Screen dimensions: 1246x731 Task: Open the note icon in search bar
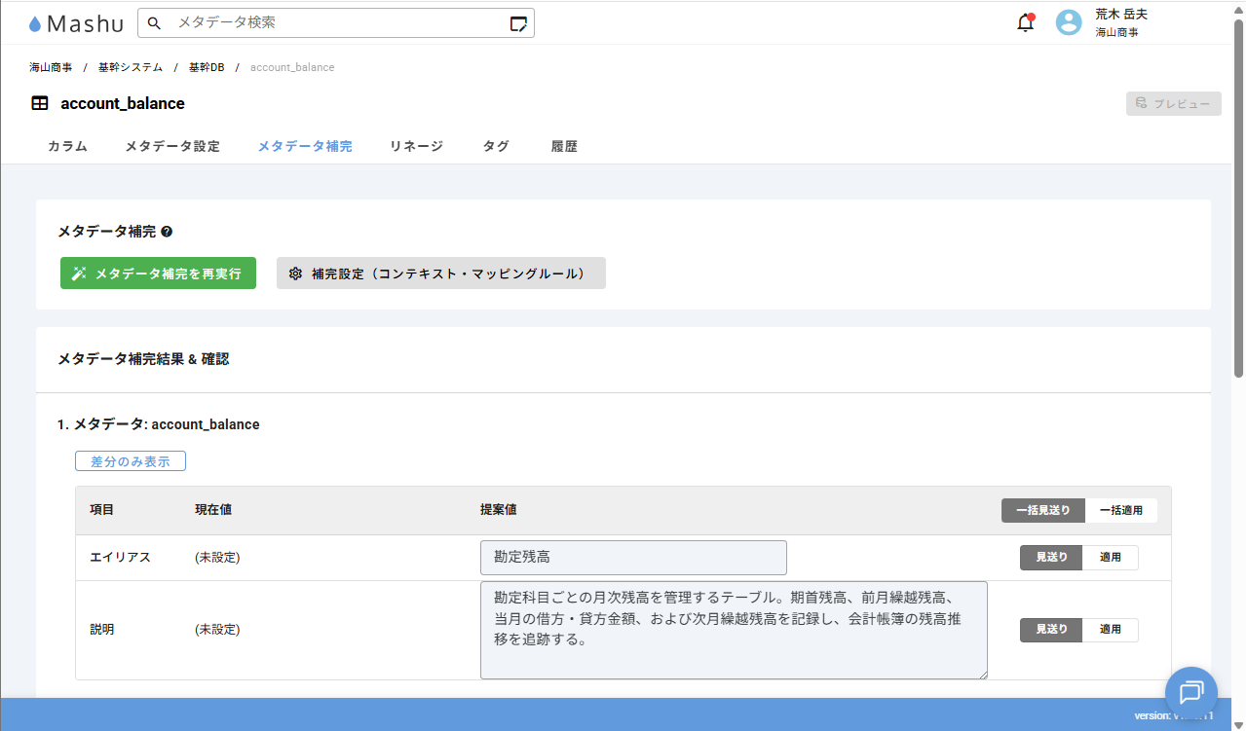pyautogui.click(x=518, y=23)
